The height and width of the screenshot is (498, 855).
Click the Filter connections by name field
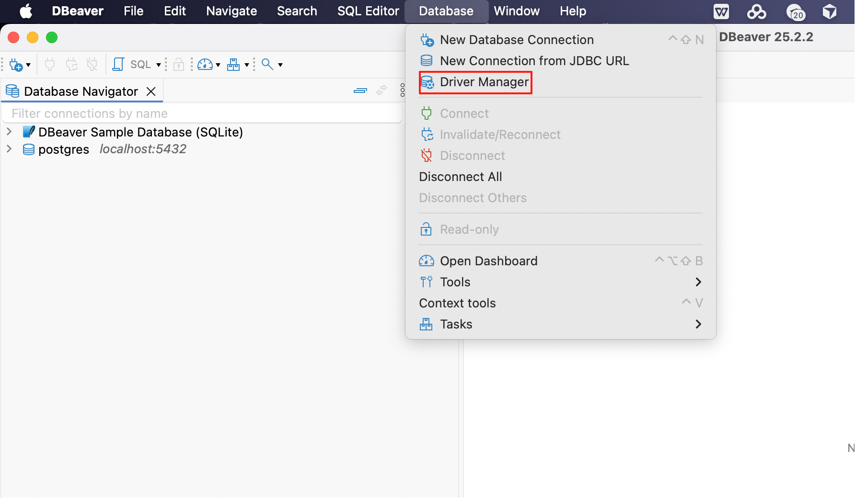201,113
